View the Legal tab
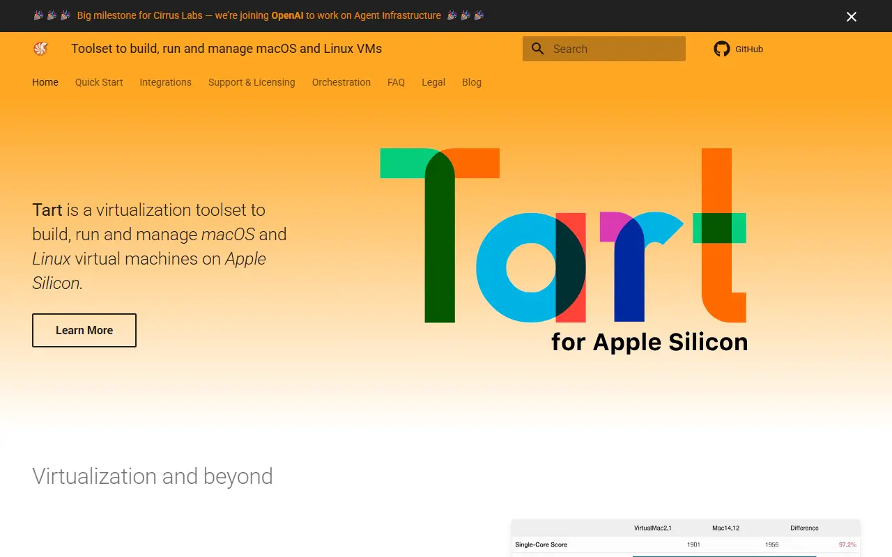892x557 pixels. tap(433, 82)
